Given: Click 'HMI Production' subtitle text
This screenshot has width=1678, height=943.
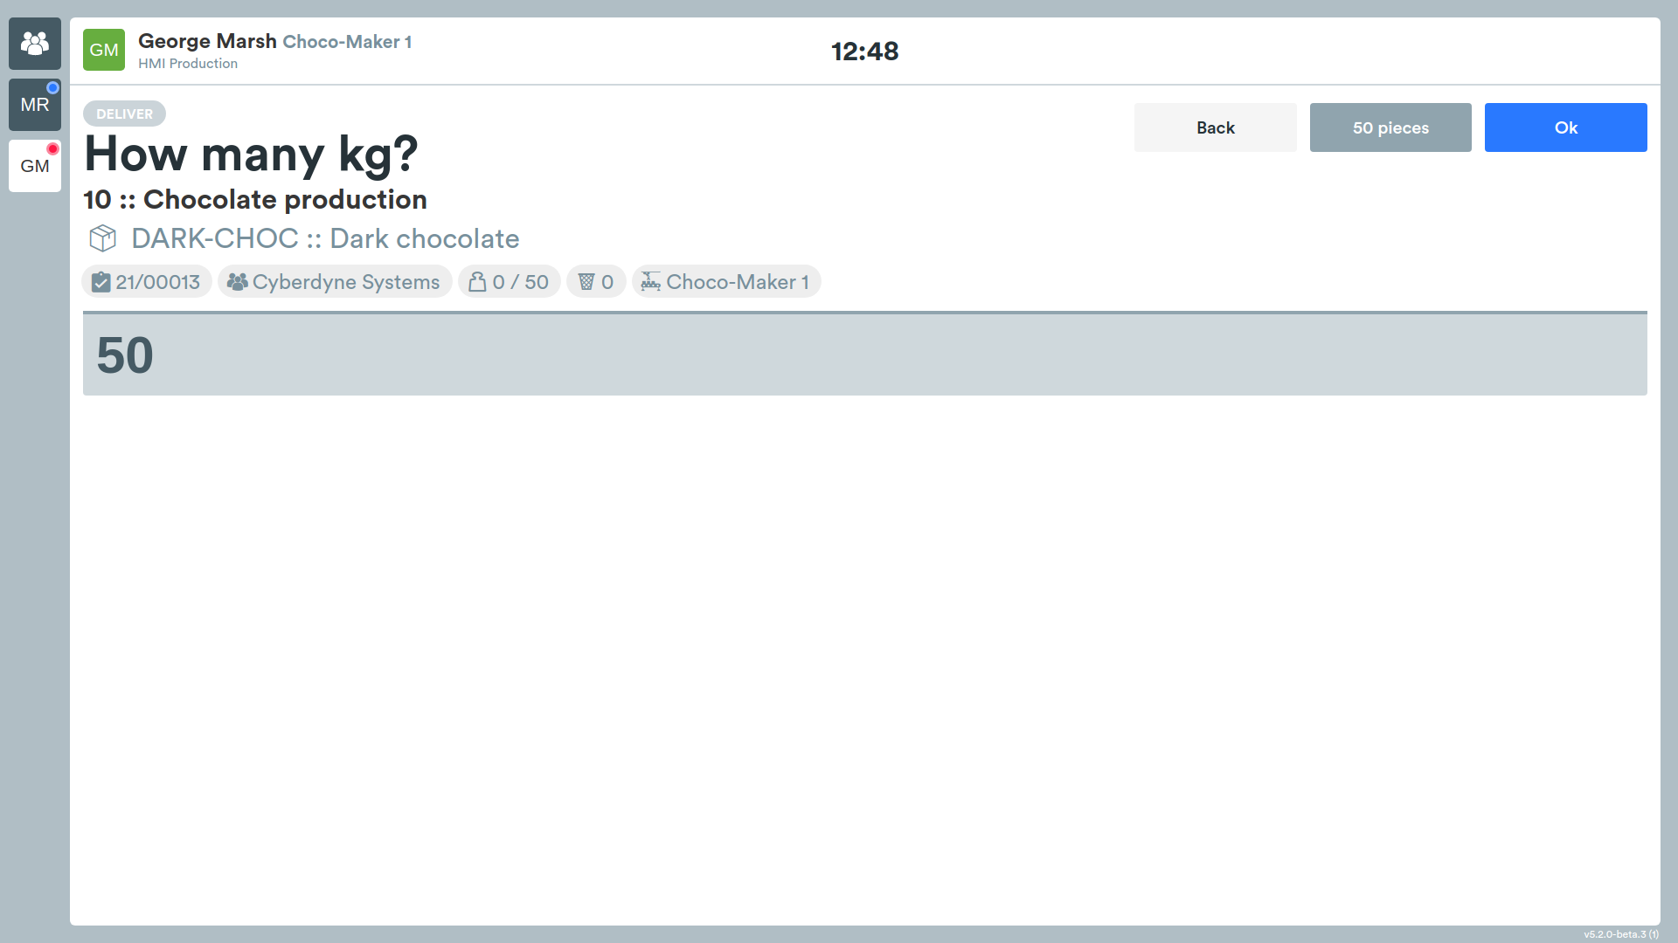Looking at the screenshot, I should pyautogui.click(x=188, y=64).
